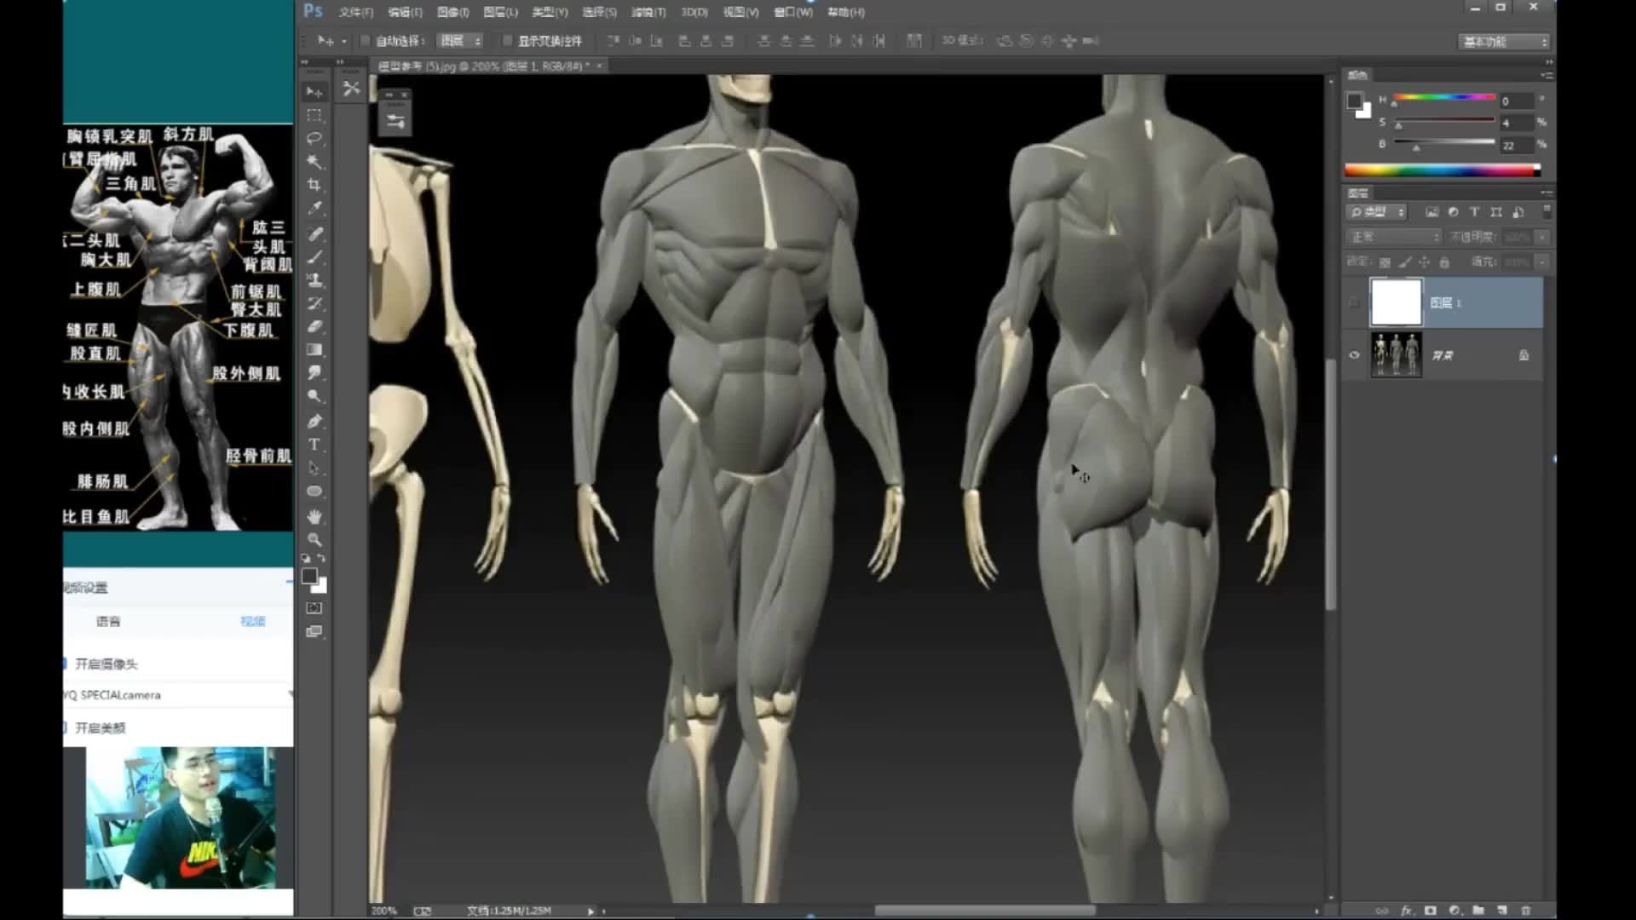The width and height of the screenshot is (1636, 920).
Task: Open the Filter menu
Action: pyautogui.click(x=648, y=12)
